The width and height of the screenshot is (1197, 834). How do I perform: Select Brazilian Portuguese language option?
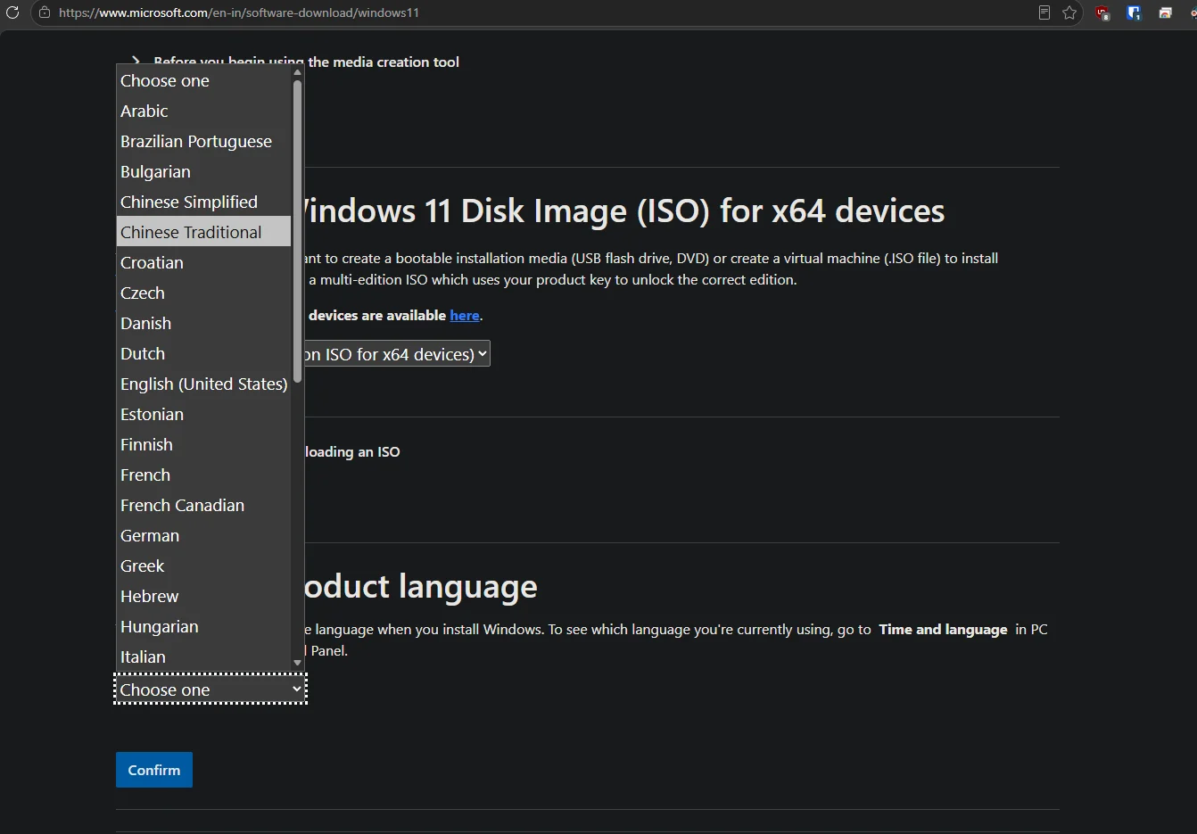(x=203, y=141)
